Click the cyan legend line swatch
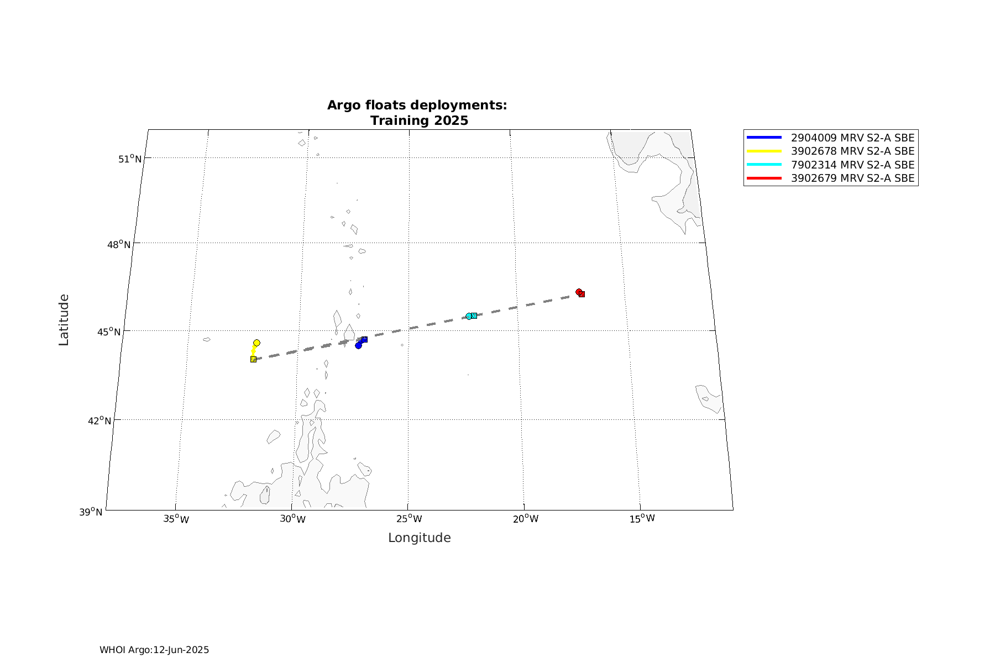Image resolution: width=995 pixels, height=663 pixels. [764, 165]
